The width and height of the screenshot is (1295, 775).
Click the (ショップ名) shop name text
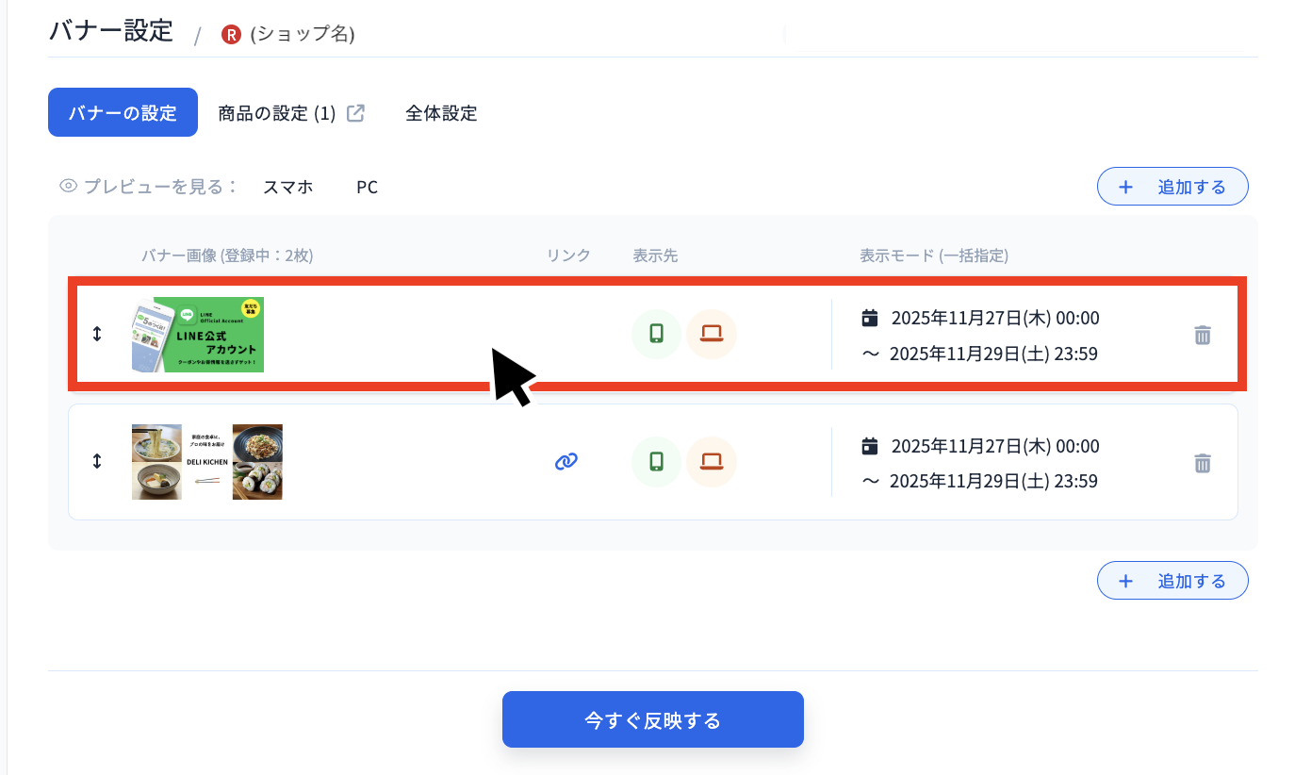coord(303,35)
